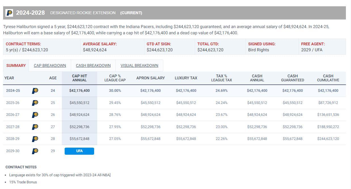The width and height of the screenshot is (351, 189).
Task: Click the $55,672,848 cap hit cell
Action: pyautogui.click(x=79, y=139)
